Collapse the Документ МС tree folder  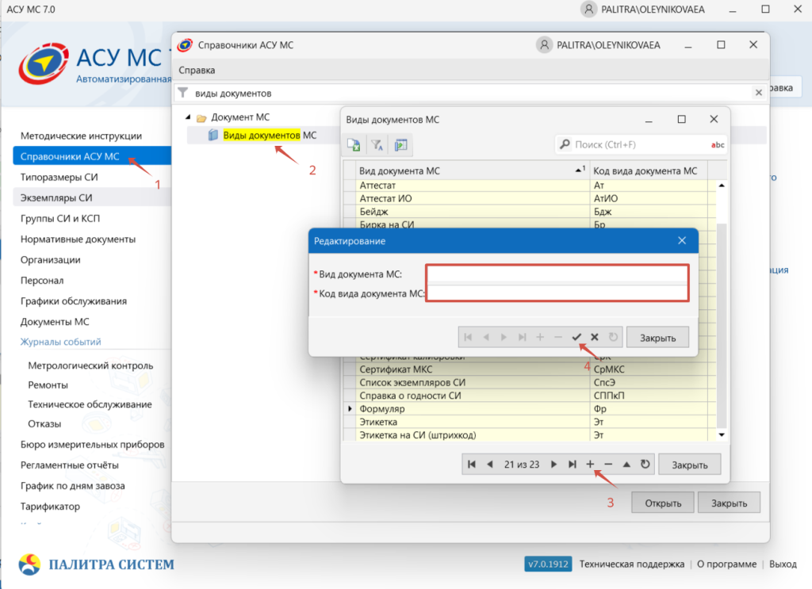188,117
